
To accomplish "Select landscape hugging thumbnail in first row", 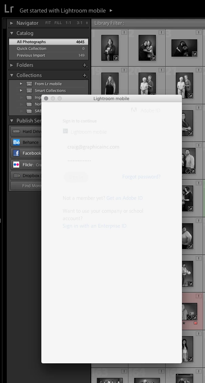I will coord(184,48).
